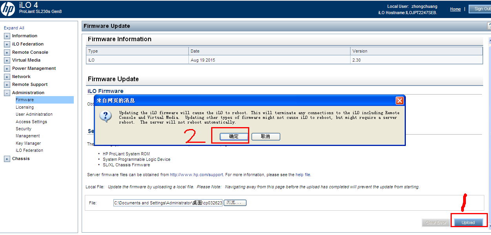Close the web page message dialog
Image resolution: width=491 pixels, height=235 pixels.
400,101
